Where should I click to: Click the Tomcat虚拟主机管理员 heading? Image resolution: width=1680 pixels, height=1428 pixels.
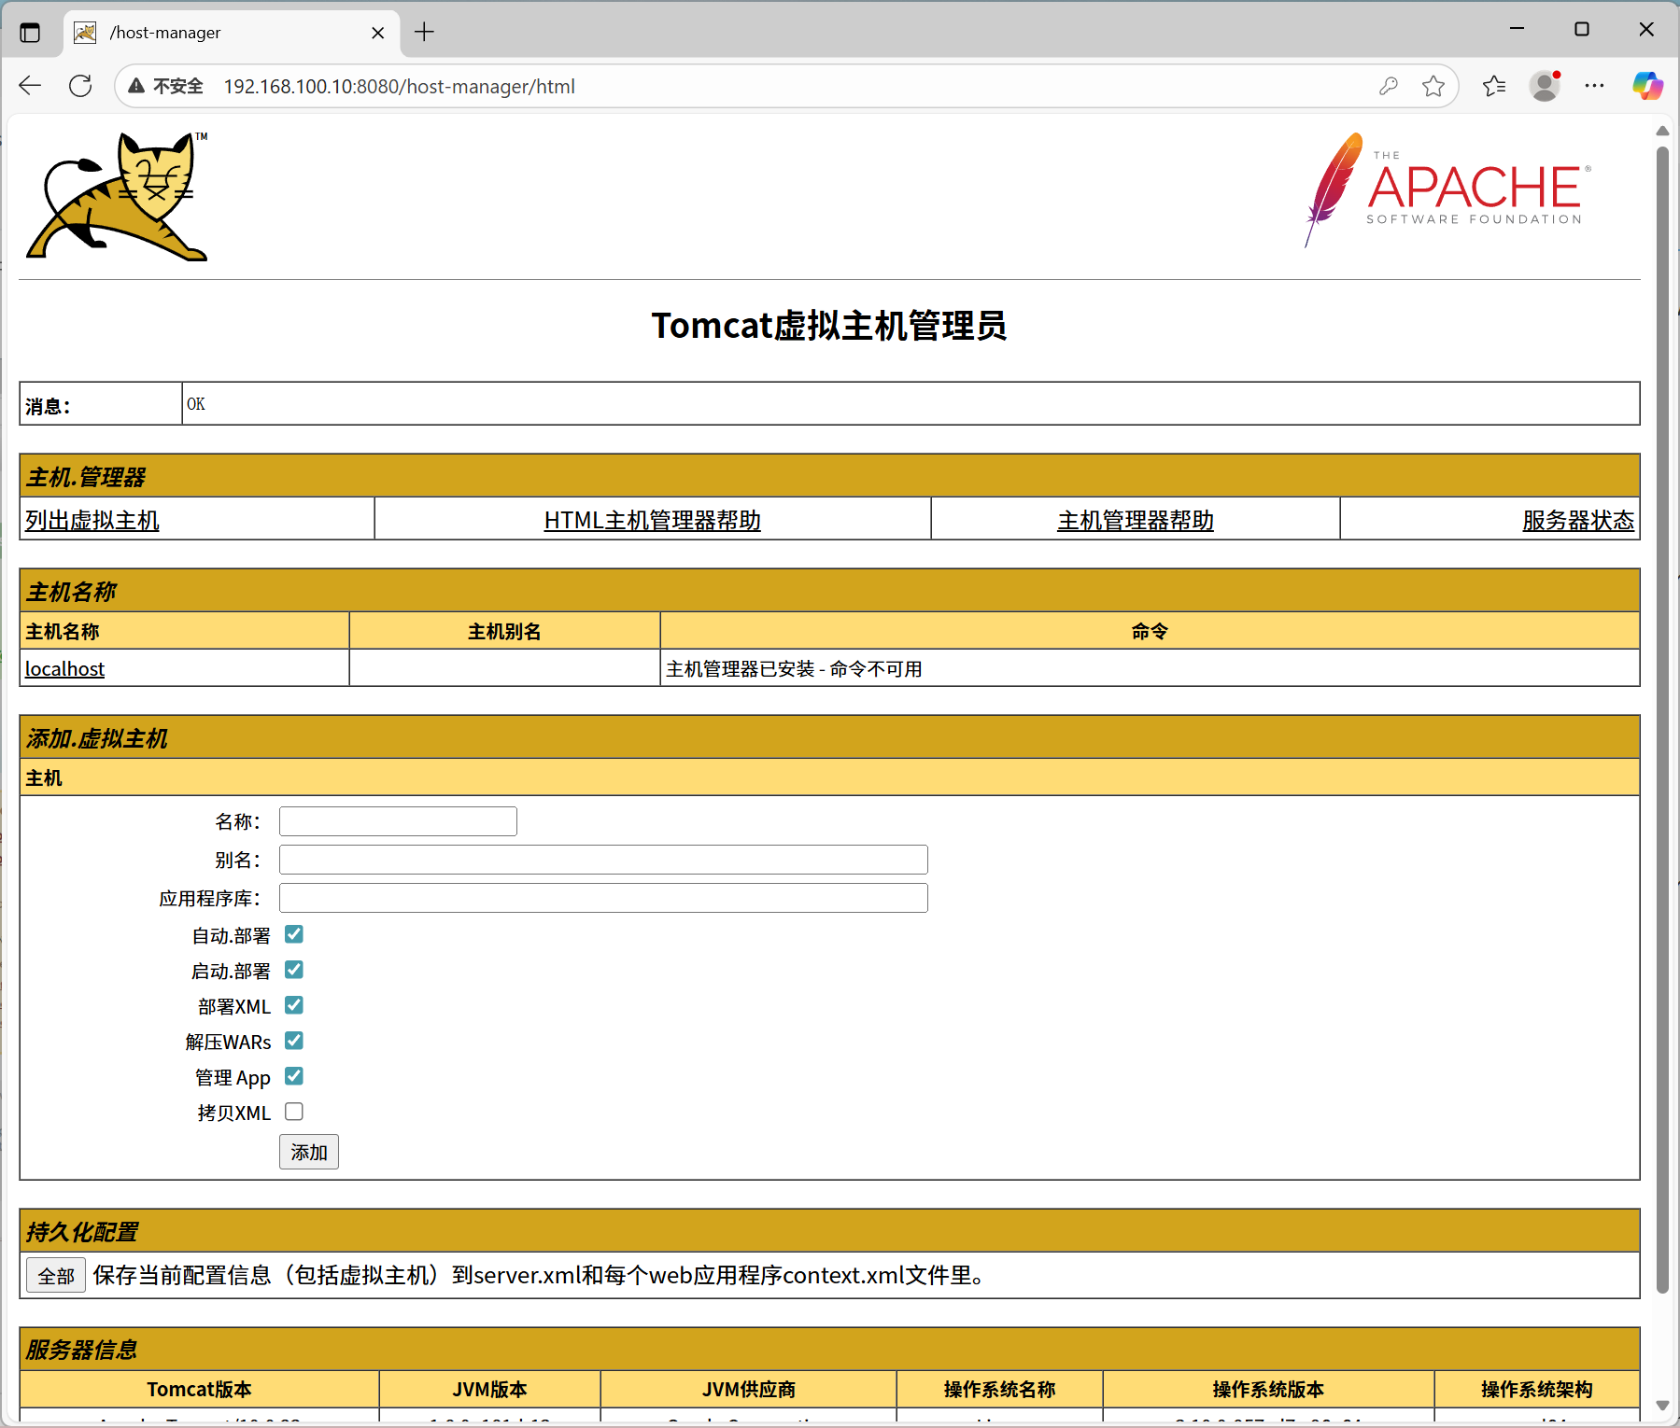[829, 326]
